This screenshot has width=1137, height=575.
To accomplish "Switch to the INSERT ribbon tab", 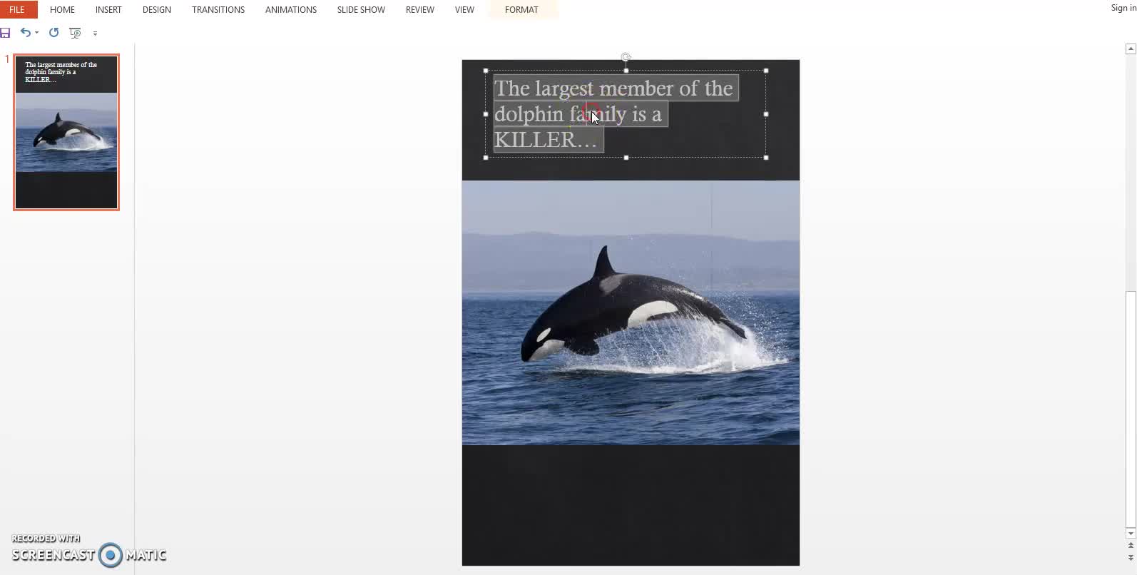I will (x=108, y=9).
